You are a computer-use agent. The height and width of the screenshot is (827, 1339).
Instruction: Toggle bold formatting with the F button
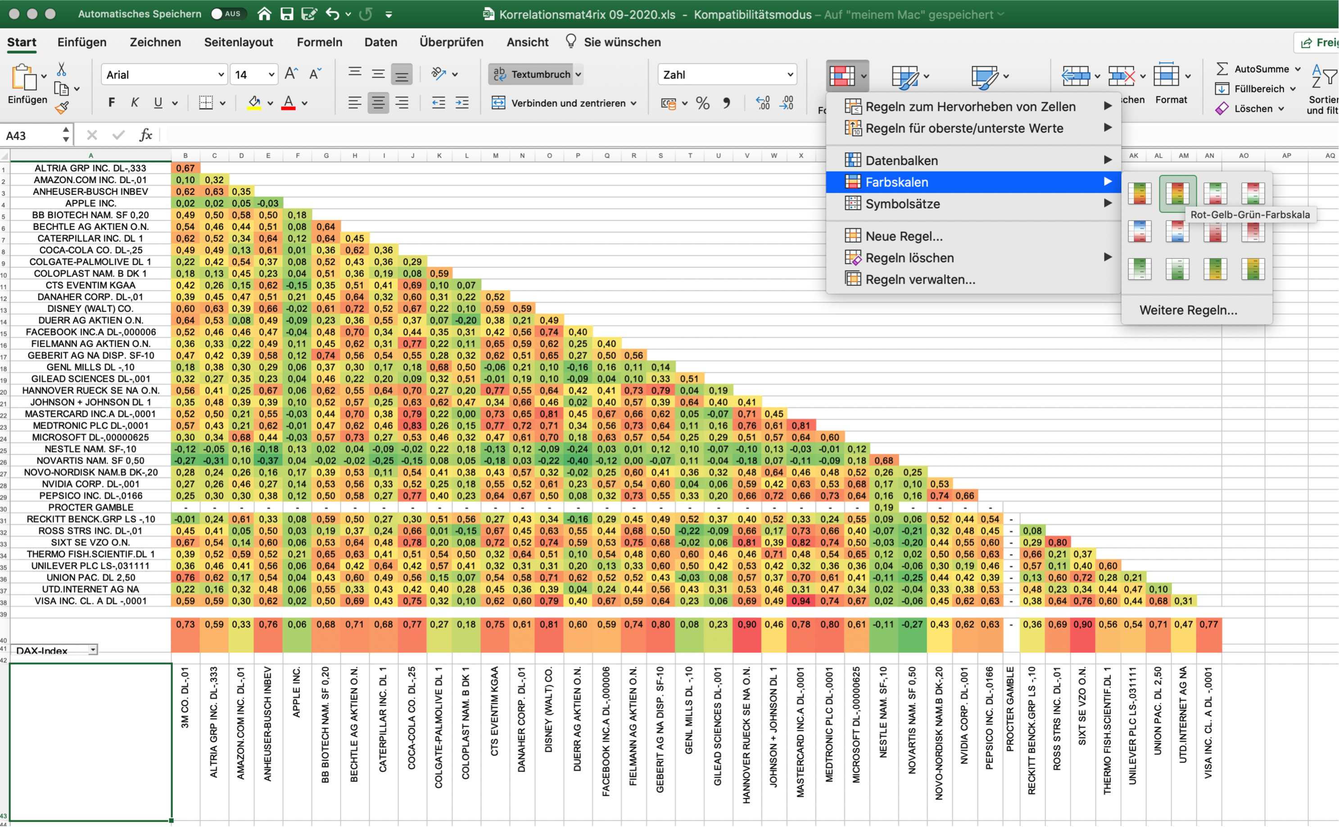[112, 102]
